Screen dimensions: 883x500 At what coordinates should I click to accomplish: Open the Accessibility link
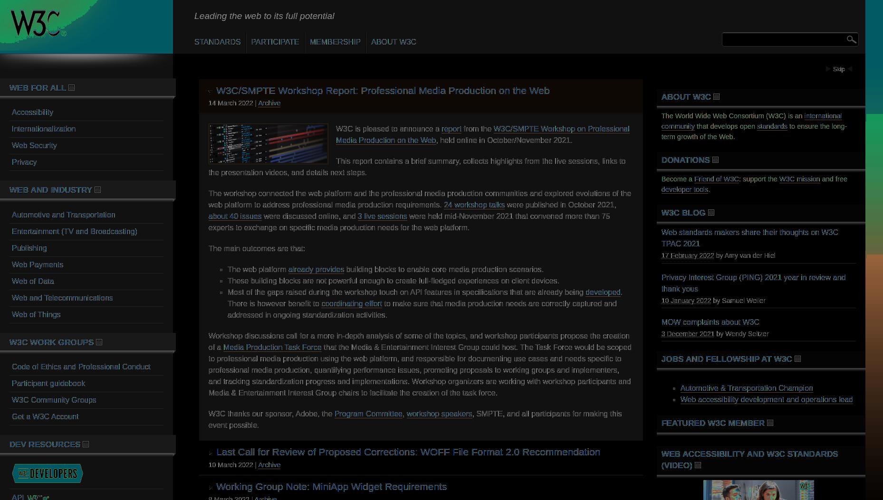(x=32, y=112)
